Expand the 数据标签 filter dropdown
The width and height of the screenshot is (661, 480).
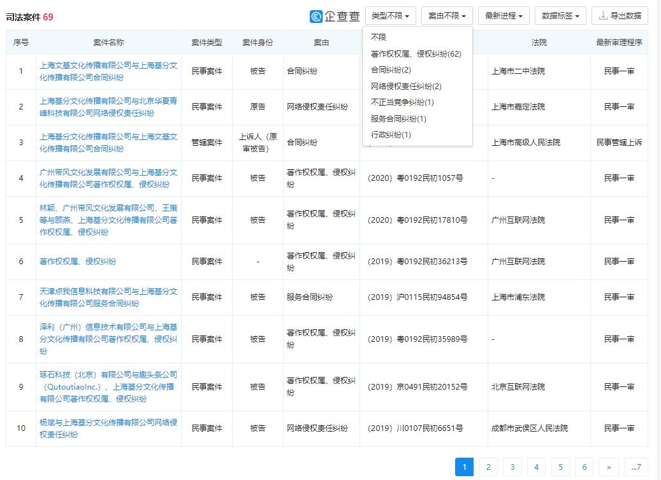[x=560, y=16]
